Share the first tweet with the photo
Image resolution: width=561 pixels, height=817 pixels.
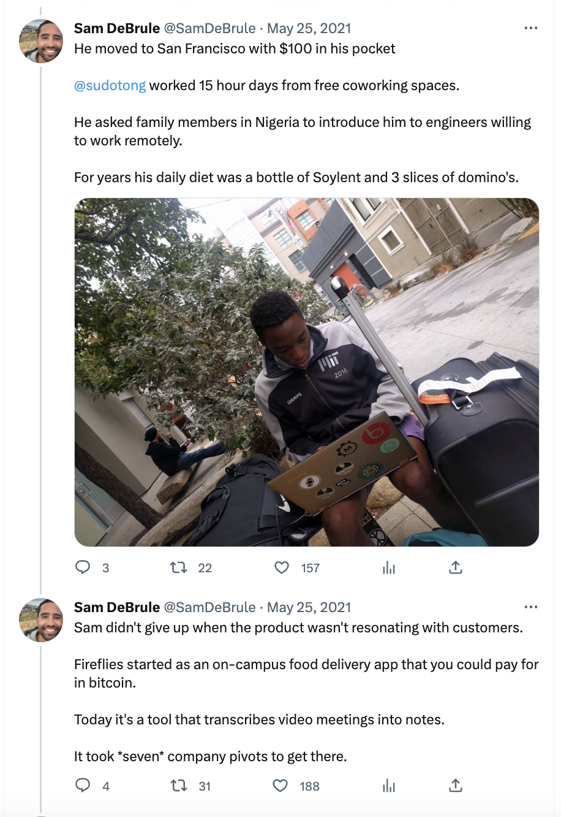coord(455,567)
